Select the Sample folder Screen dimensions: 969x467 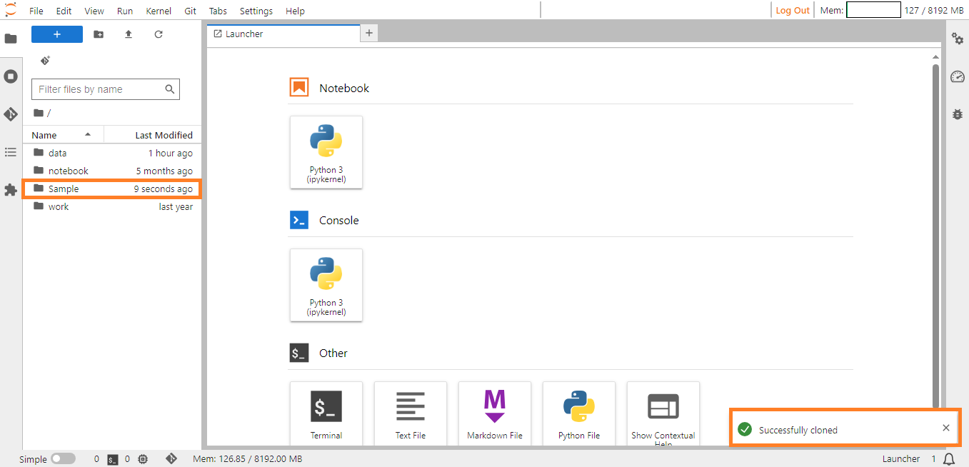[x=112, y=189]
